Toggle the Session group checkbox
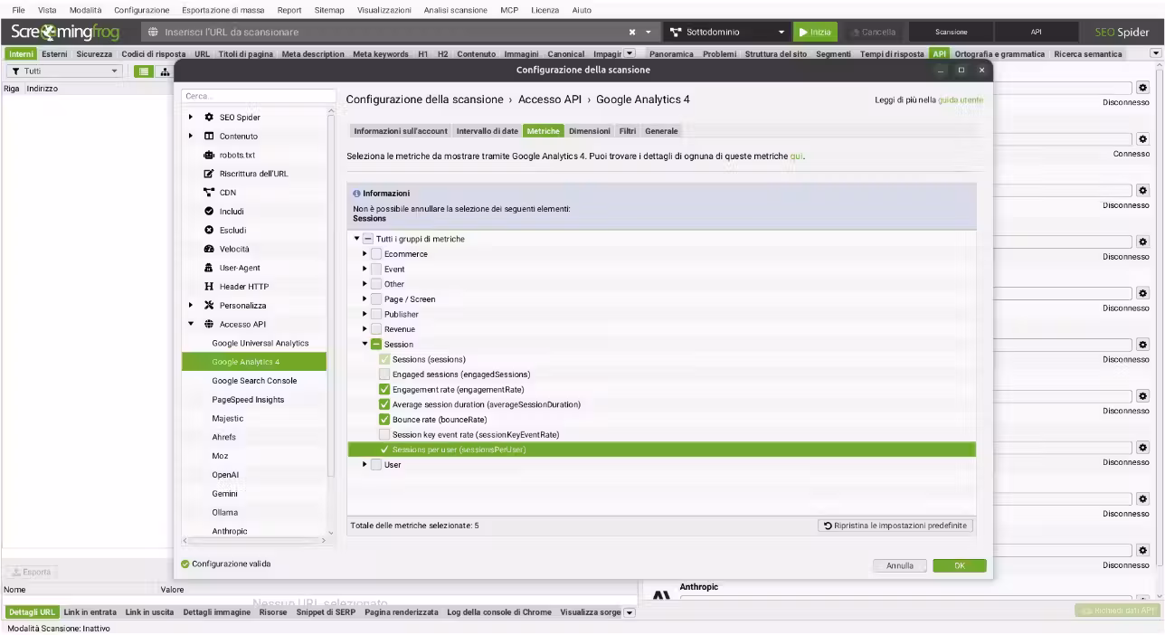Viewport: 1165px width, 635px height. pos(376,345)
